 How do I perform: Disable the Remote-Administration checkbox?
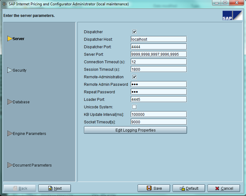pyautogui.click(x=134, y=77)
